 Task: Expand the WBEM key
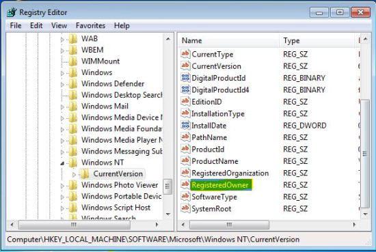pos(62,51)
